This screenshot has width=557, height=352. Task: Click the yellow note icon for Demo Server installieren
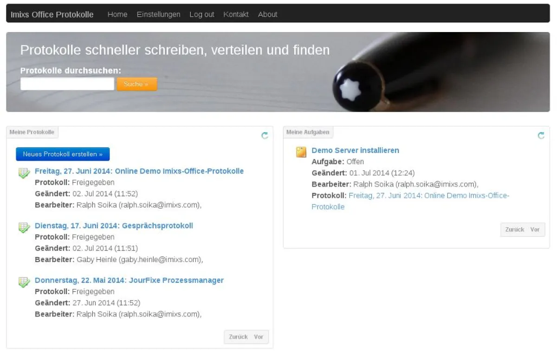click(x=300, y=152)
